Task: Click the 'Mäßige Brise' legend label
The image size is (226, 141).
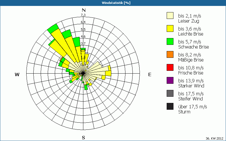Action: (x=191, y=60)
